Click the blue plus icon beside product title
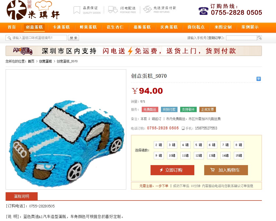 click(x=258, y=79)
